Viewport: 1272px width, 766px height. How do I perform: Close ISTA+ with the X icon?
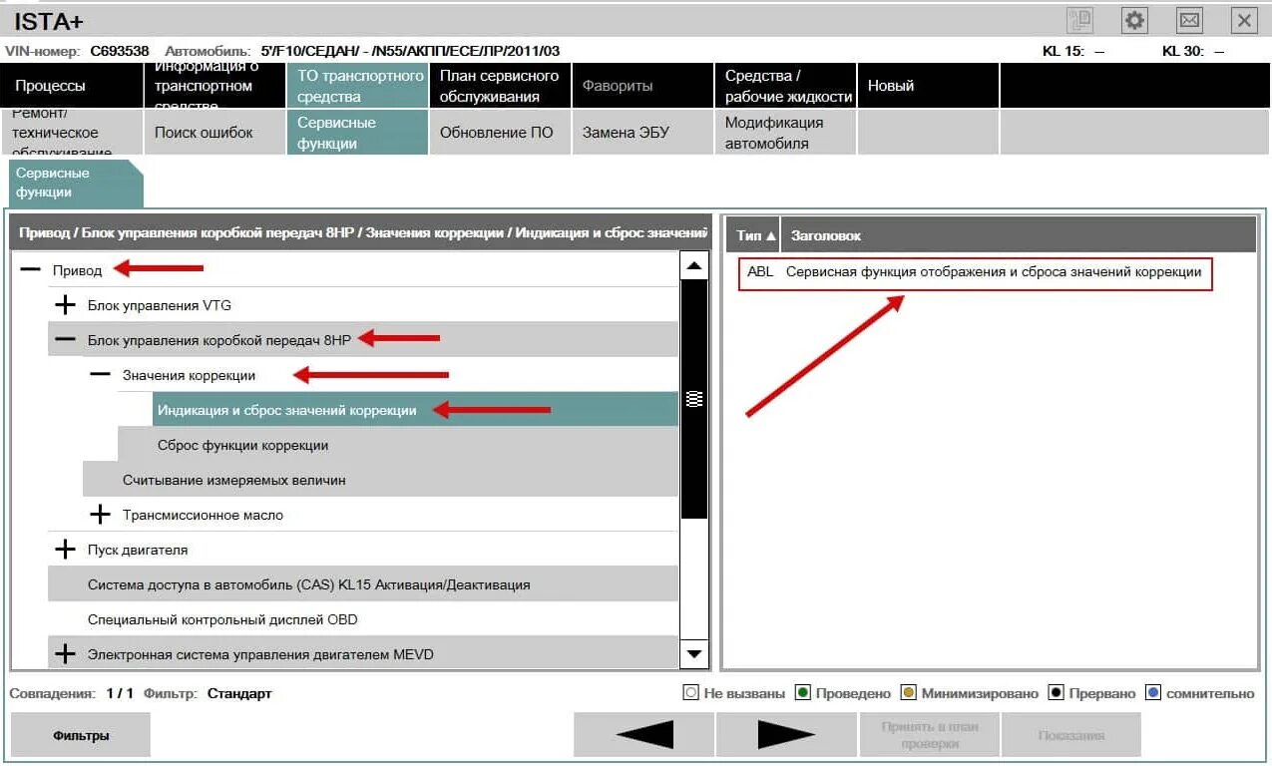point(1244,21)
